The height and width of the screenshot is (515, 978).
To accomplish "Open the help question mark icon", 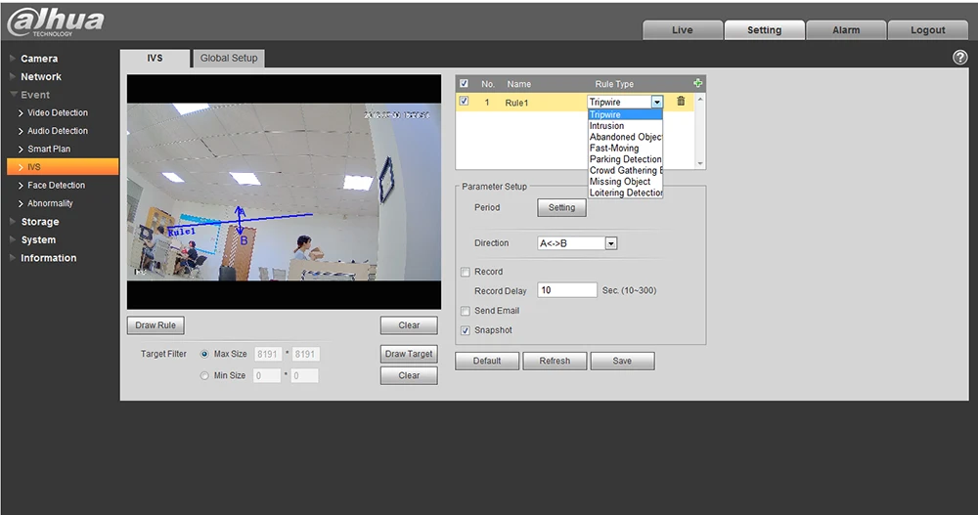I will [x=960, y=58].
